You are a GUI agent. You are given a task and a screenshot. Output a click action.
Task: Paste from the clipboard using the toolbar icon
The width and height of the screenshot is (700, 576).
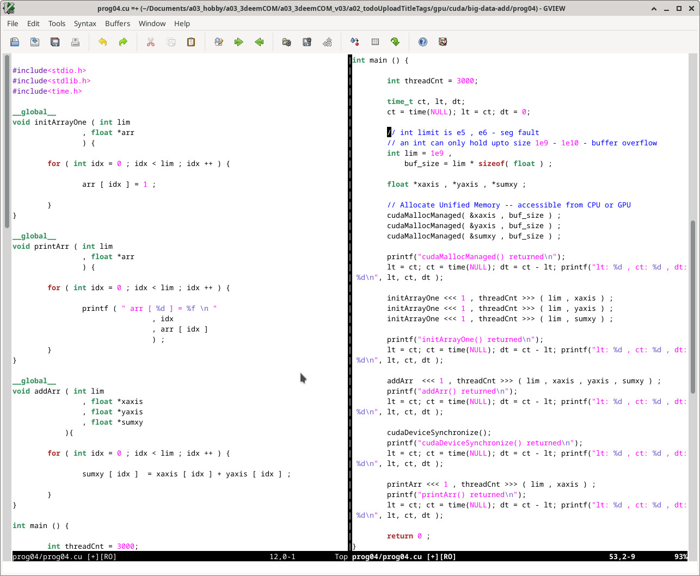point(191,42)
